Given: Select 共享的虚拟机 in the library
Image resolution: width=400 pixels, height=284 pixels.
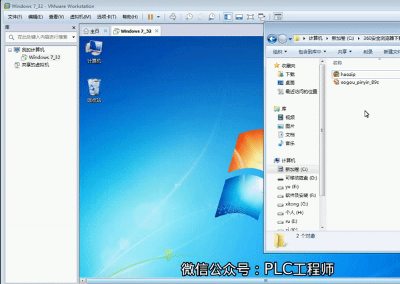Looking at the screenshot, I should [x=35, y=65].
